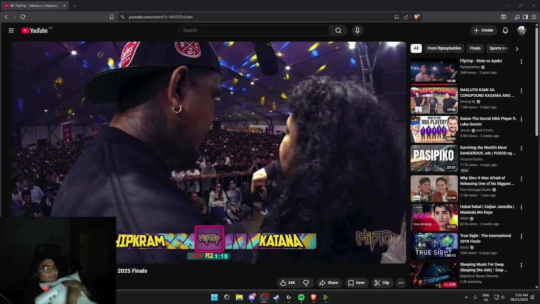Open options for Habal-habal video
540x304 pixels.
pyautogui.click(x=521, y=207)
